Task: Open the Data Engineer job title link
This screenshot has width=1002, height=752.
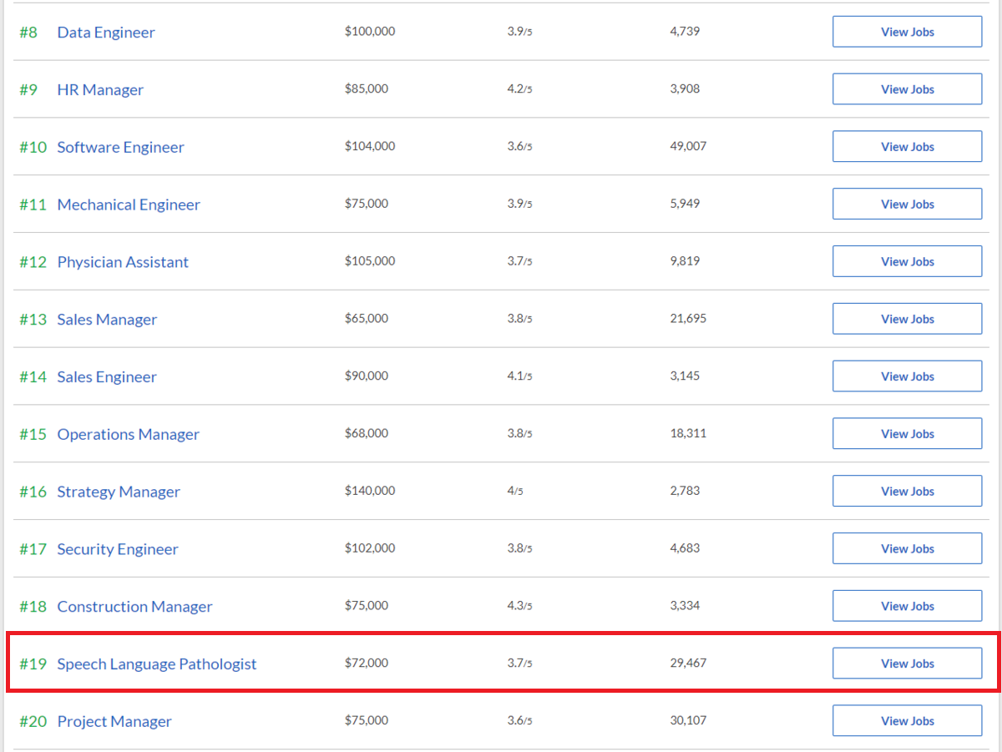Action: (106, 33)
